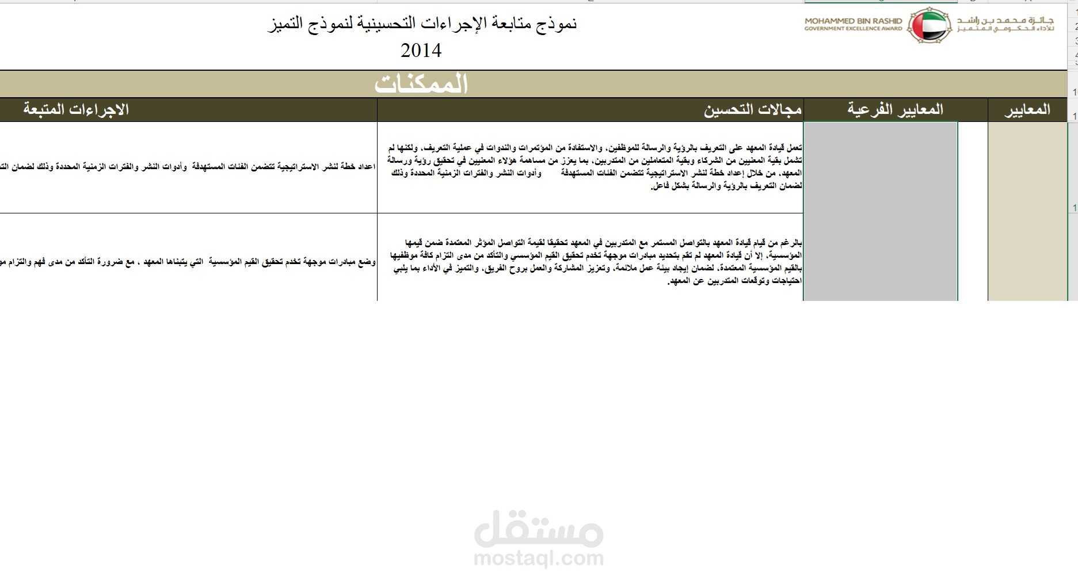This screenshot has width=1078, height=581.
Task: Click the Mohammed Bin Rashid Award logo
Action: (929, 25)
